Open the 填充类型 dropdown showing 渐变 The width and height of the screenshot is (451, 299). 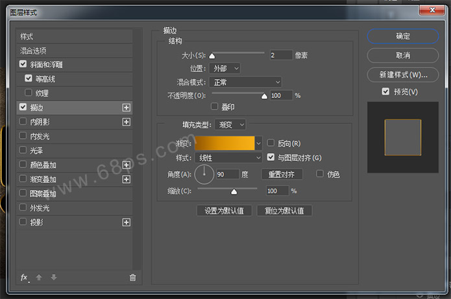click(x=230, y=125)
